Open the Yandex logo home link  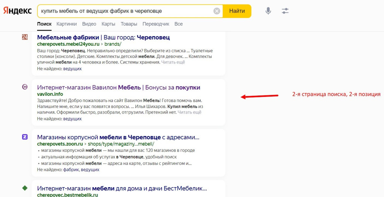tap(17, 11)
